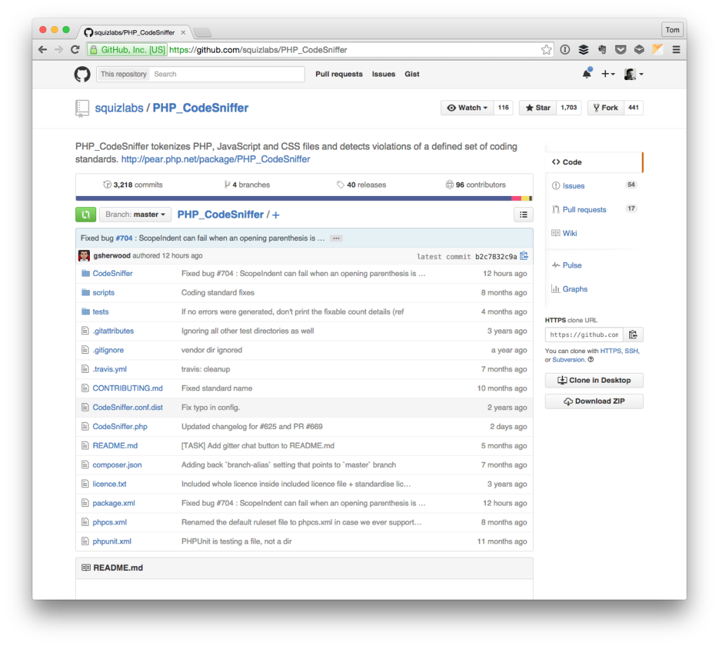Click the language breakdown color bar
719x646 pixels.
point(304,199)
